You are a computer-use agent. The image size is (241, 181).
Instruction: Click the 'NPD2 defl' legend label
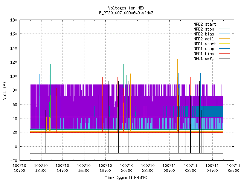(x=204, y=39)
